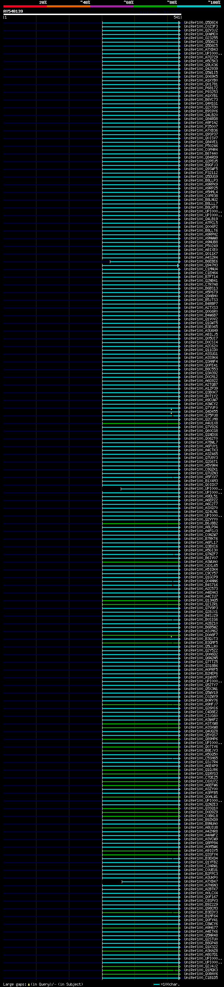Click the UniRef100_A5C5K3 label
Image resolution: width=224 pixels, height=987 pixels.
[201, 61]
